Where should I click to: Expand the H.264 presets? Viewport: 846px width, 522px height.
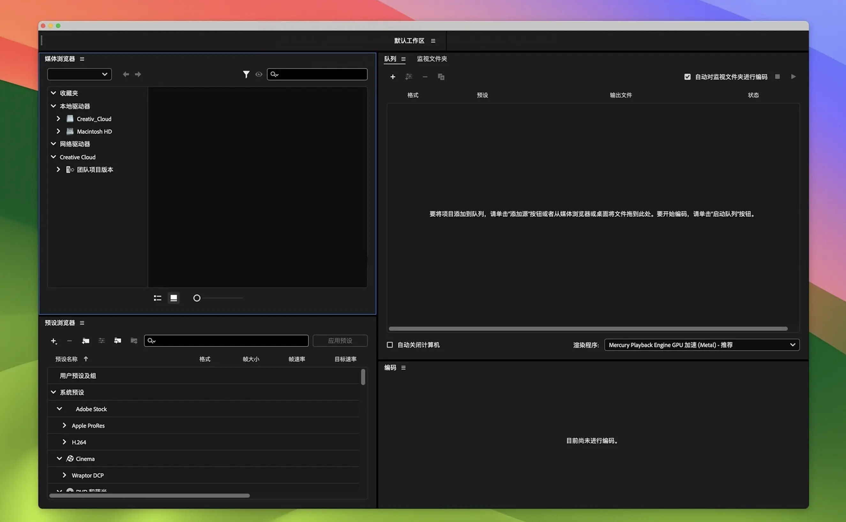pyautogui.click(x=64, y=442)
